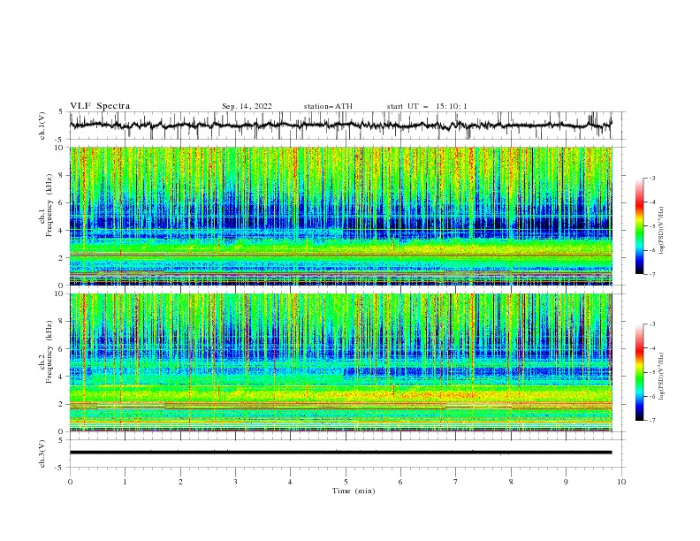This screenshot has height=541, width=700.
Task: Click the "station=ATH" header label
Action: click(x=328, y=106)
